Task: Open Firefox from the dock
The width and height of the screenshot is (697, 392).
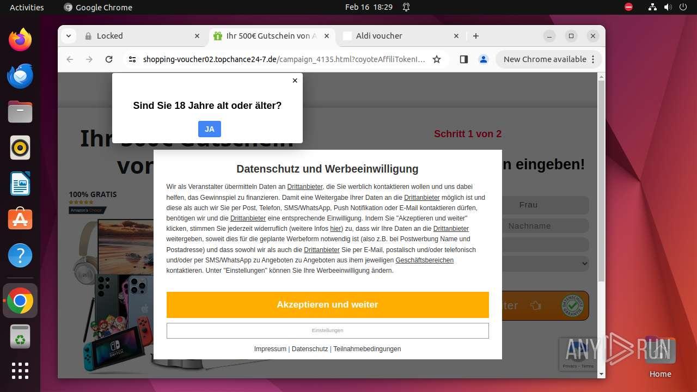Action: 20,40
